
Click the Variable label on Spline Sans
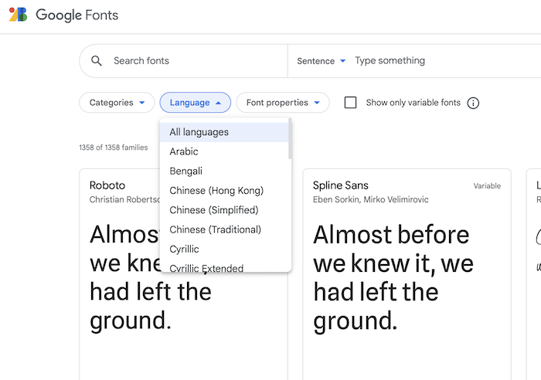point(487,186)
